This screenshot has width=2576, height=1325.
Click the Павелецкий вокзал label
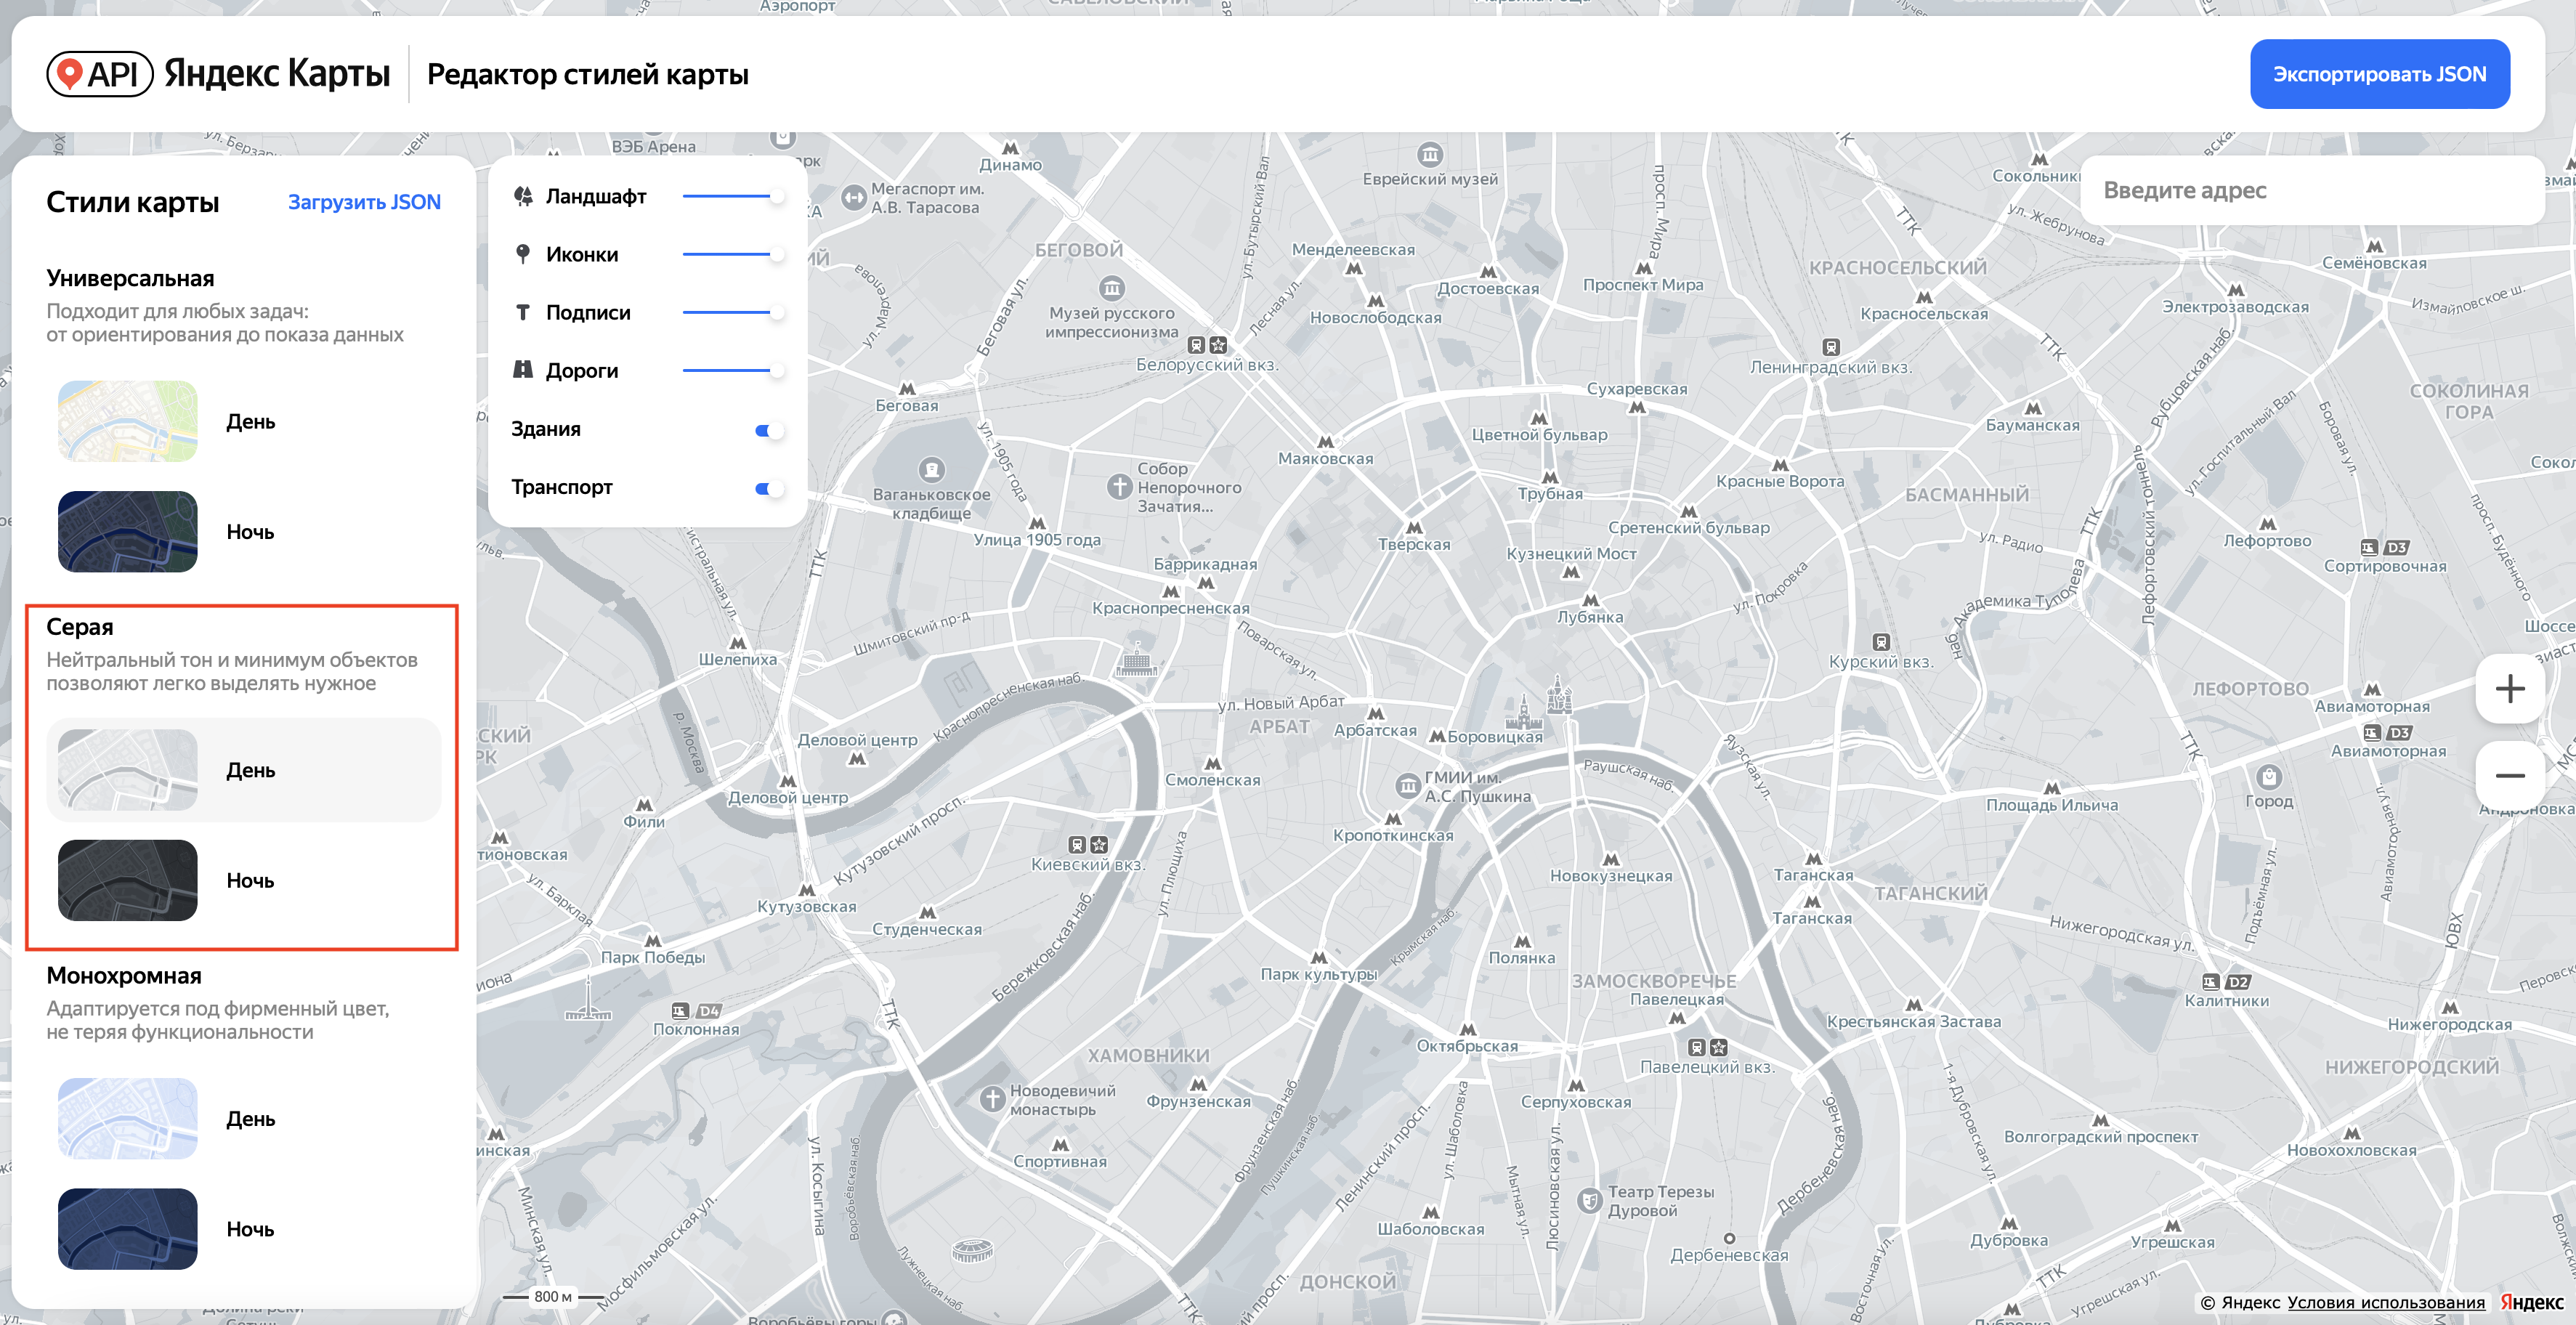[1707, 1068]
